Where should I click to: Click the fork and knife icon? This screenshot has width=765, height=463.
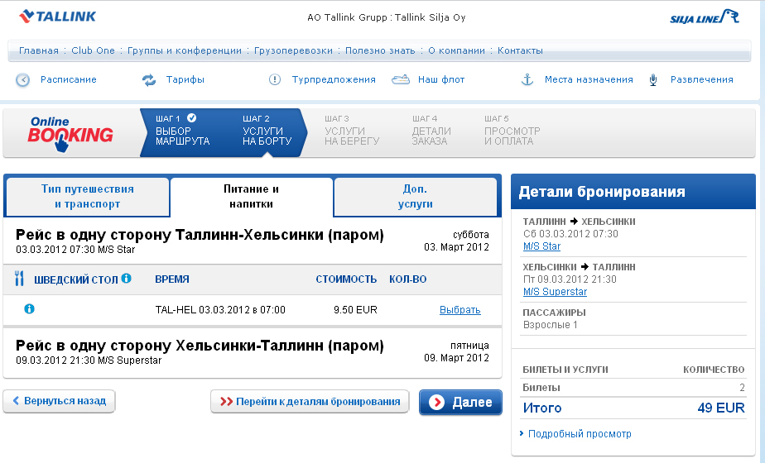tap(20, 279)
